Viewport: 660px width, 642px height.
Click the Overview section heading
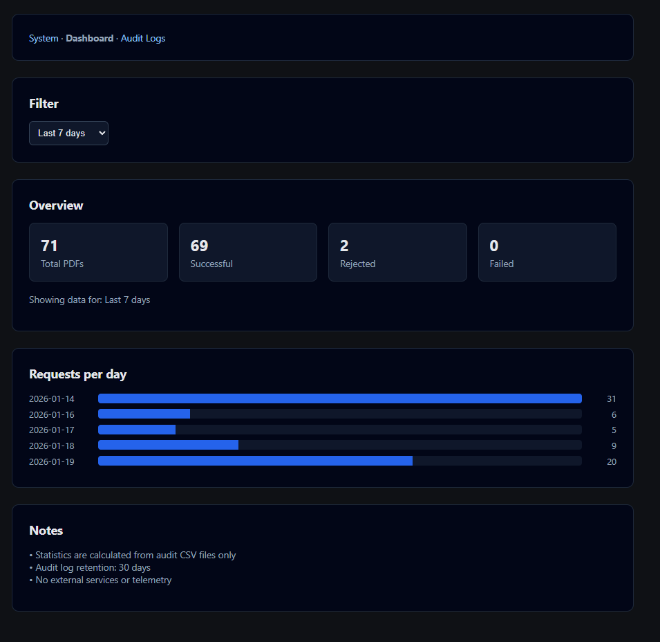click(56, 205)
